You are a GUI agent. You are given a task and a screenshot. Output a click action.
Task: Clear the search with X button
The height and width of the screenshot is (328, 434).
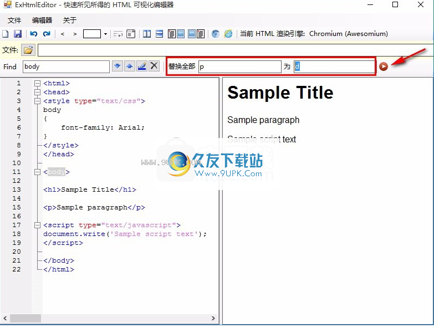[x=154, y=66]
